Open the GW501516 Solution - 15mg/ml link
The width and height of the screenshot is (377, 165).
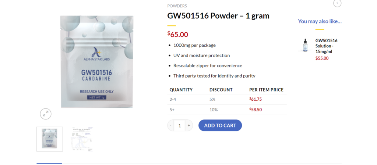click(x=326, y=46)
